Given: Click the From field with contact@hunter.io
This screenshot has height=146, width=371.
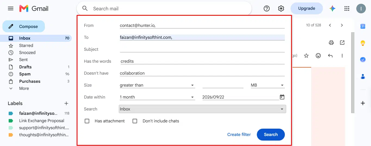Looking at the screenshot, I should pyautogui.click(x=202, y=26).
